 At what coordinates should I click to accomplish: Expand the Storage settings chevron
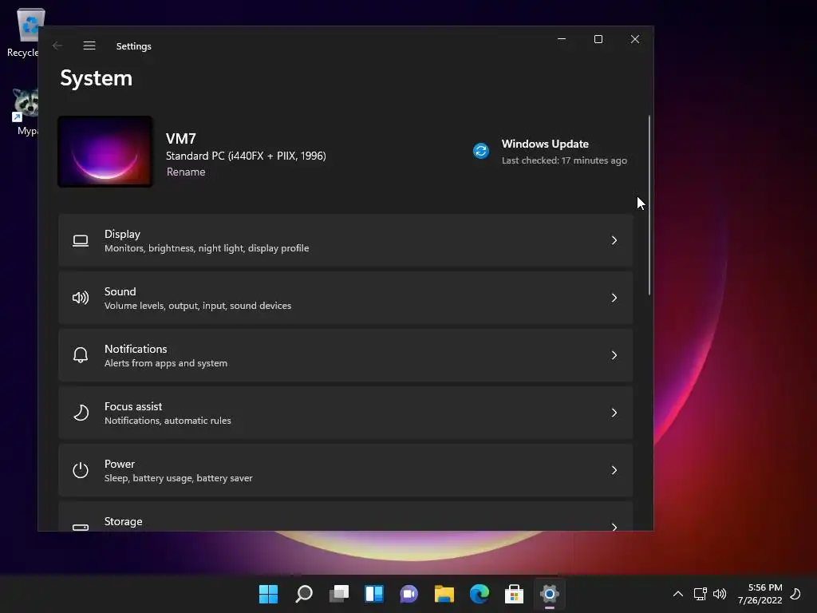coord(614,527)
